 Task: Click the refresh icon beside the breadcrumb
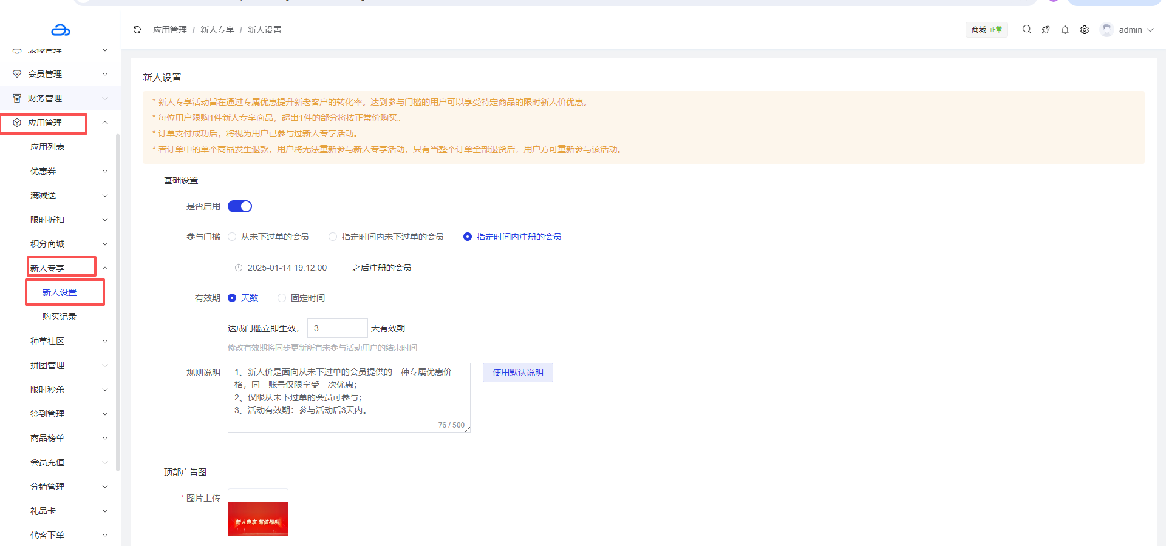137,30
